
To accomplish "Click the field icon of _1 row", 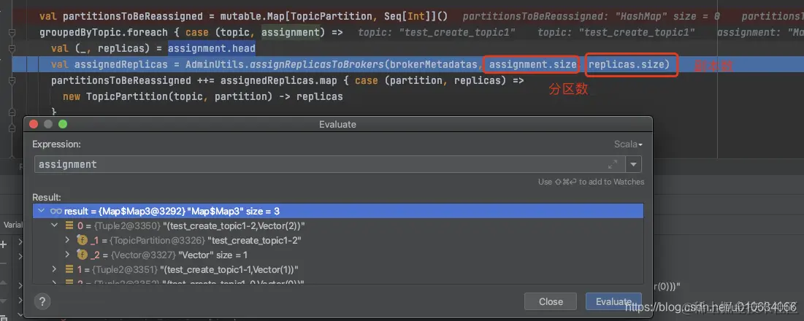I will [82, 240].
